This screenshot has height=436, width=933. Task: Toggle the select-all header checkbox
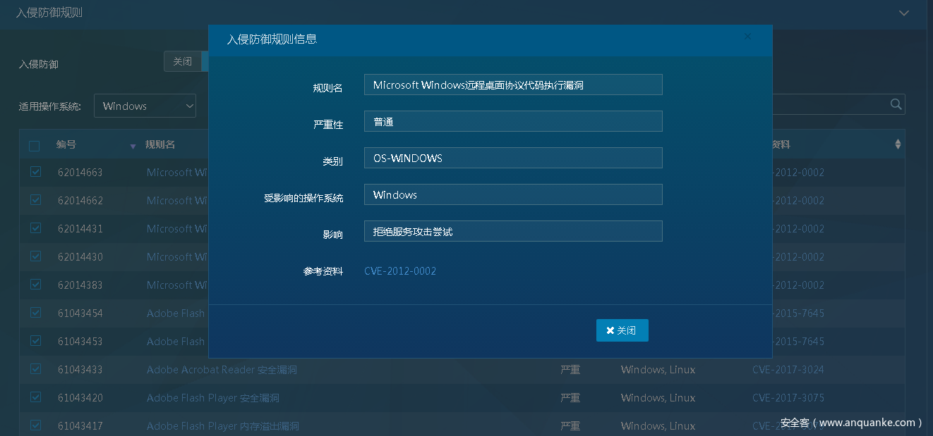[35, 146]
